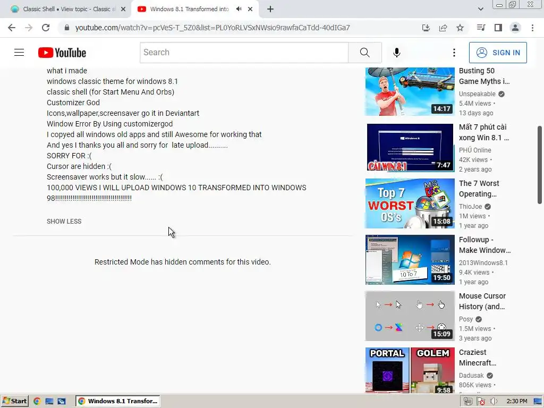Go back to the previous page
544x408 pixels.
(12, 28)
